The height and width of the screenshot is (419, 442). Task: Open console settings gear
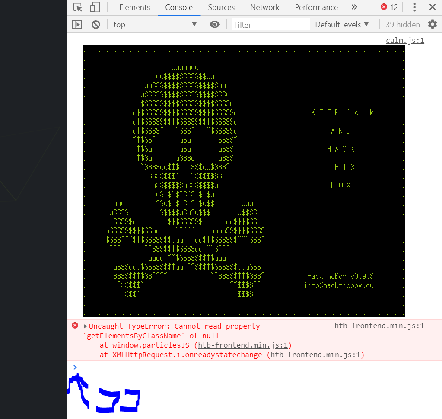pos(432,25)
